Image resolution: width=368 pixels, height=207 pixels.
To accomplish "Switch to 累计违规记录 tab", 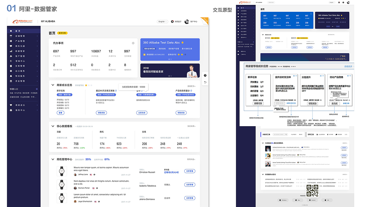I will coord(187,49).
